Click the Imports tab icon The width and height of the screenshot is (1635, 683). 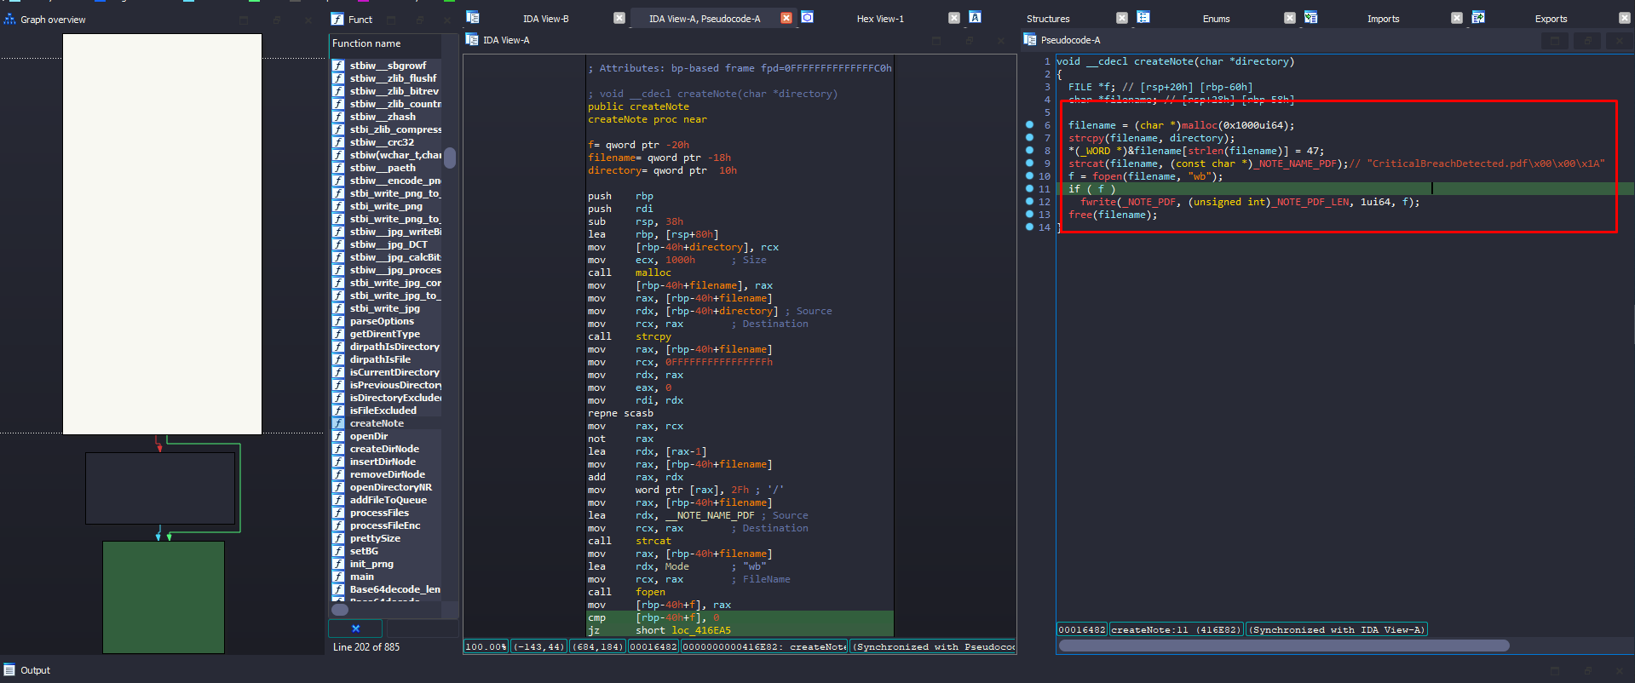[x=1310, y=18]
